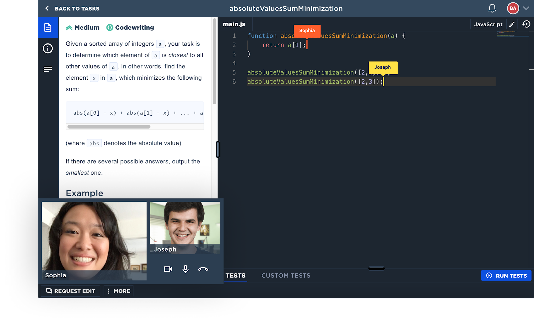Open the info sidebar icon

[x=48, y=49]
